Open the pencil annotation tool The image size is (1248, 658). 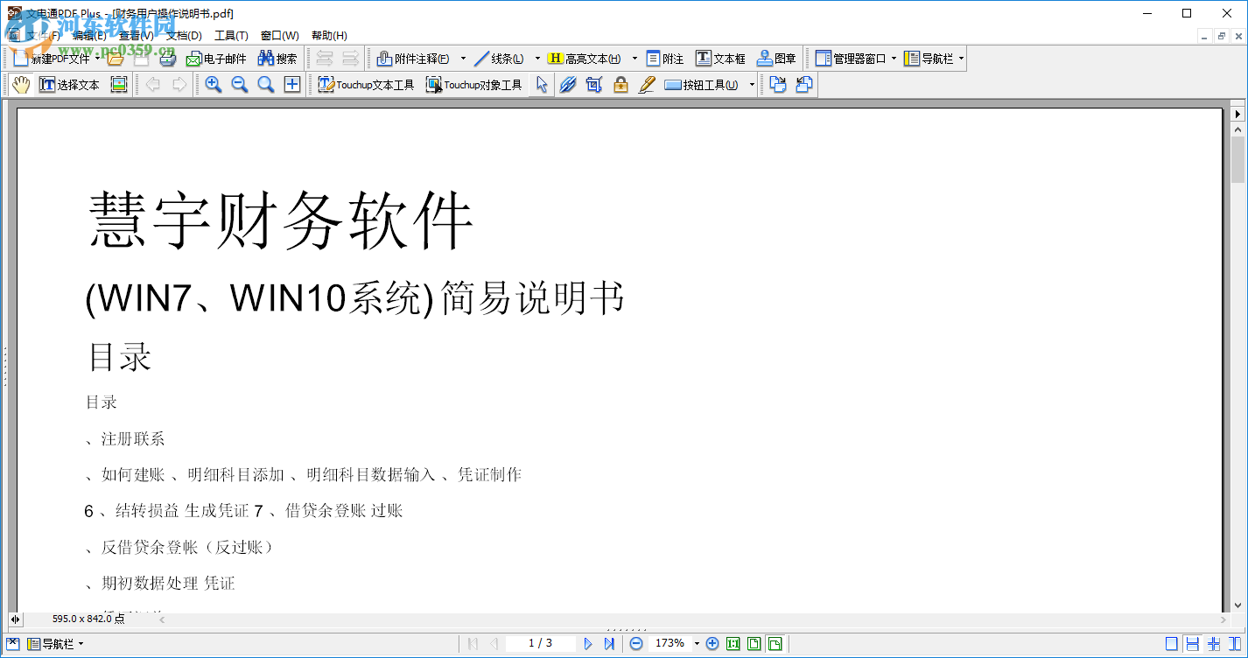[647, 84]
